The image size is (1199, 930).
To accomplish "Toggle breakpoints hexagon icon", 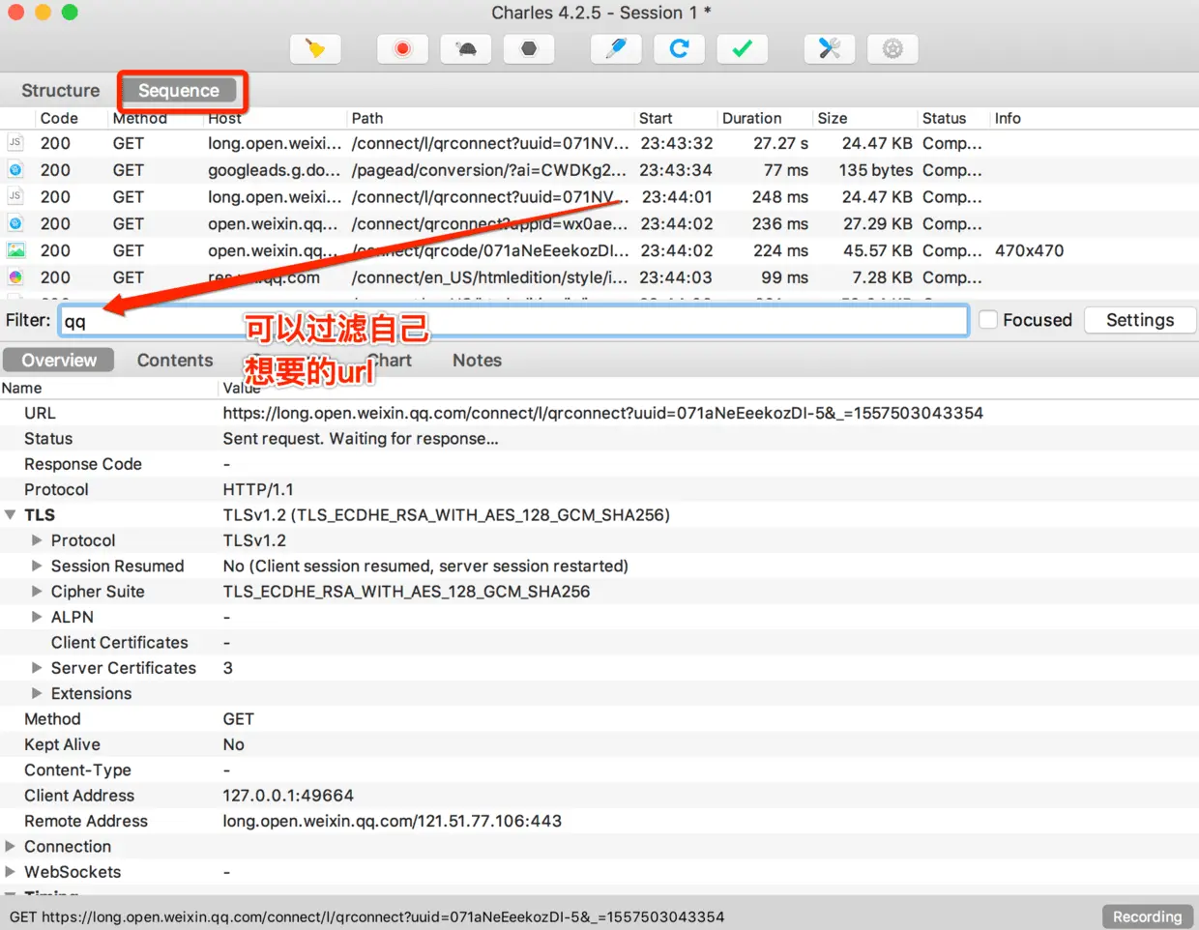I will [529, 48].
